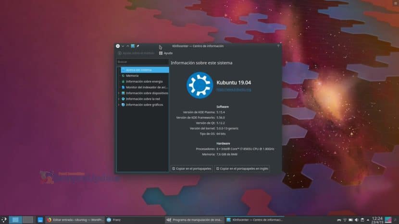399x224 pixels.
Task: Select 'Información sobre la red' entry
Action: 143,99
